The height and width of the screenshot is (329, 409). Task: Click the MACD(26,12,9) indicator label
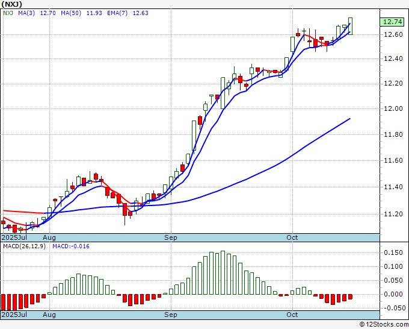pyautogui.click(x=24, y=246)
